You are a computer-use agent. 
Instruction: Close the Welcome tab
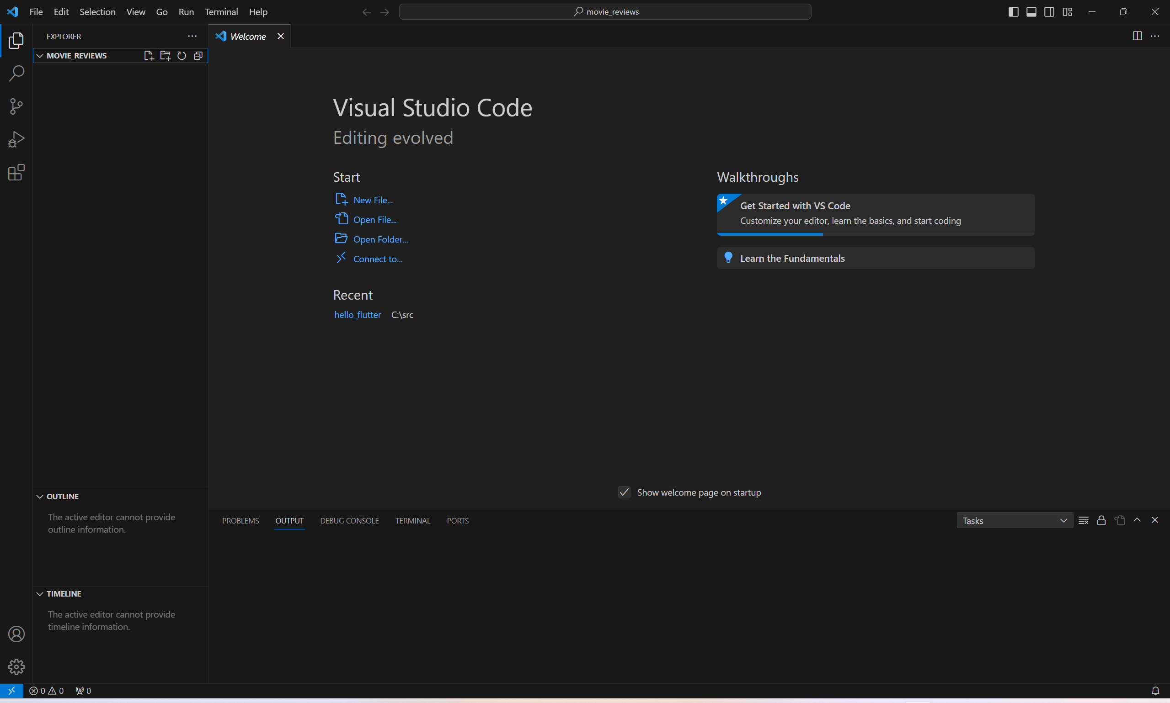point(281,37)
